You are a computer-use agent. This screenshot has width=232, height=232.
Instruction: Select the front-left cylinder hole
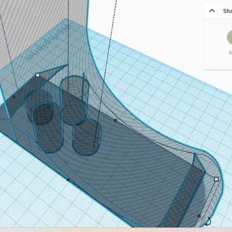point(48,128)
